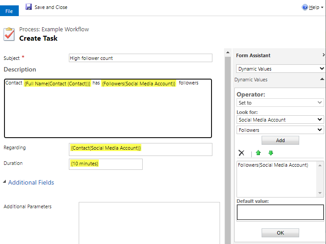
Task: Click the Default value input box
Action: [x=280, y=212]
